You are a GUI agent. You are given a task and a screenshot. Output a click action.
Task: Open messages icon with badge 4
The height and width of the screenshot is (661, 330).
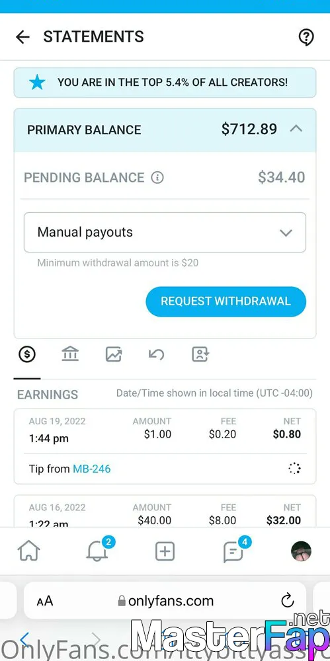tap(234, 550)
